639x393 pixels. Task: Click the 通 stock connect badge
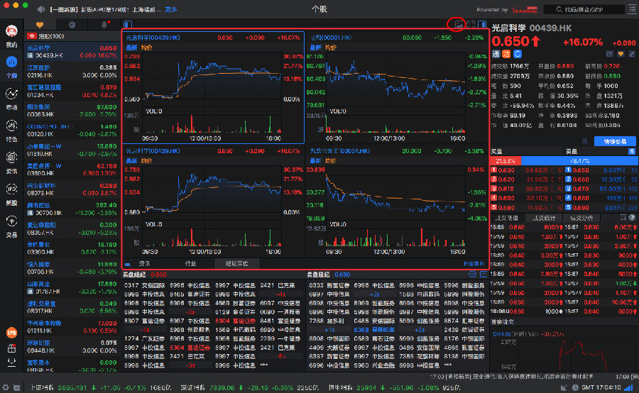[x=496, y=54]
